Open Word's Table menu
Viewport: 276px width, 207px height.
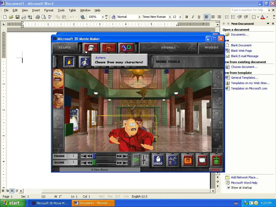tap(72, 10)
